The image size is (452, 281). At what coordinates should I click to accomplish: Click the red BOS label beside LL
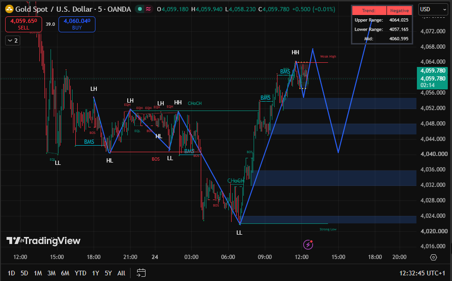(x=156, y=159)
